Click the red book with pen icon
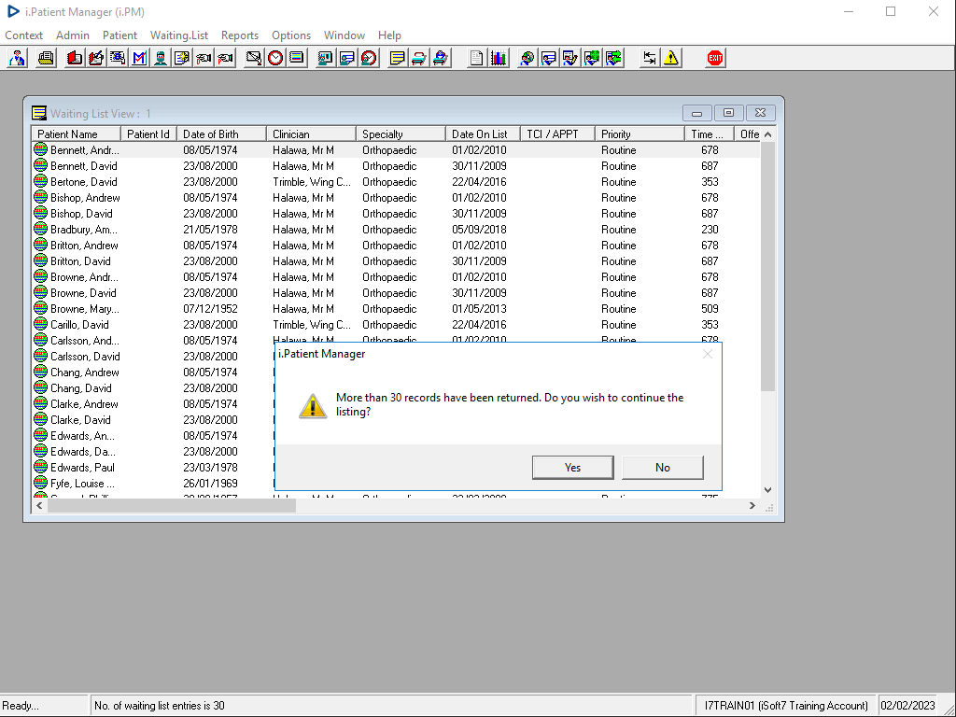The height and width of the screenshot is (717, 956). tap(96, 58)
